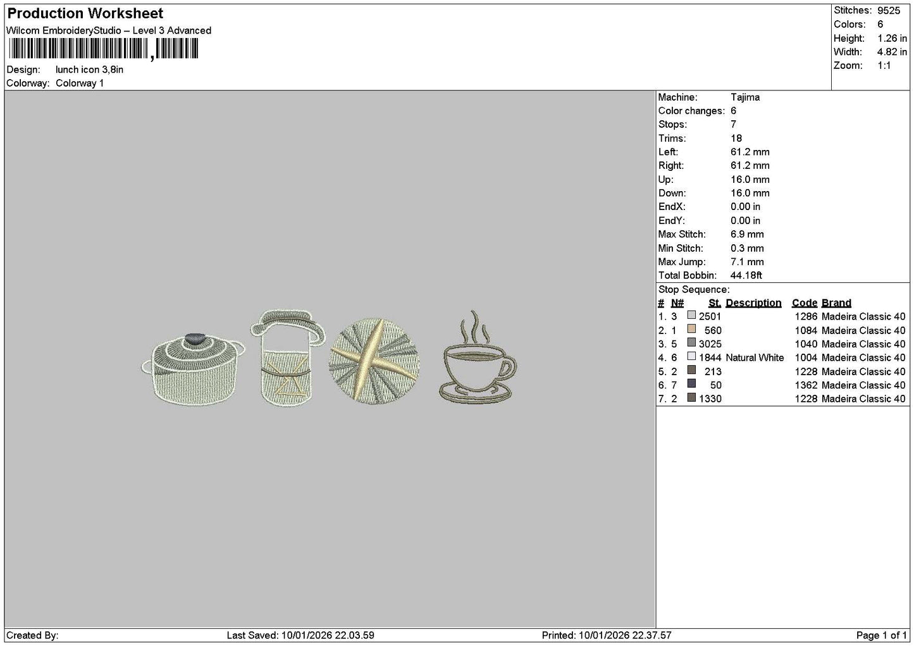Click the Production Worksheet title

(85, 13)
